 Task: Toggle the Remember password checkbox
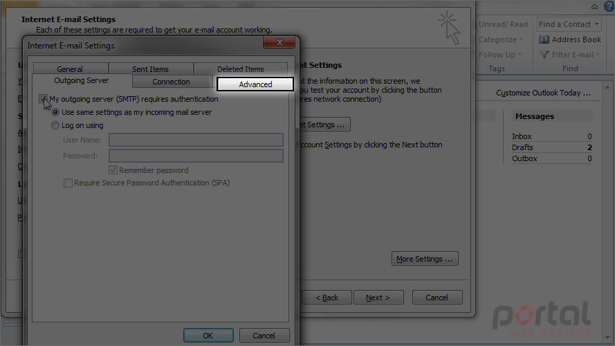coord(113,170)
